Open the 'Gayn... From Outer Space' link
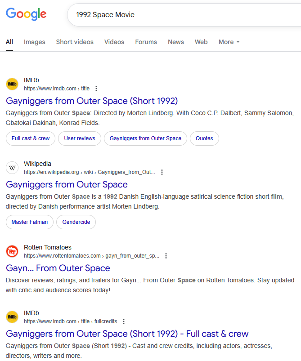 pos(58,268)
